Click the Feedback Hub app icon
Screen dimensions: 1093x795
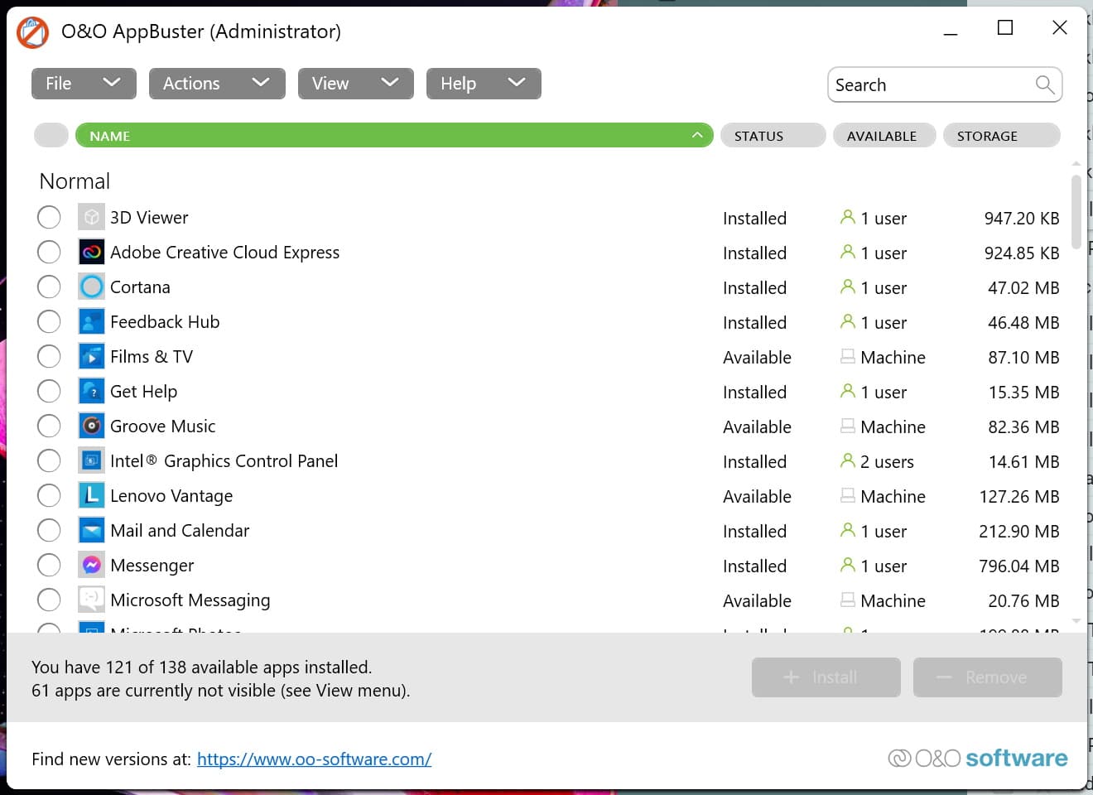91,321
